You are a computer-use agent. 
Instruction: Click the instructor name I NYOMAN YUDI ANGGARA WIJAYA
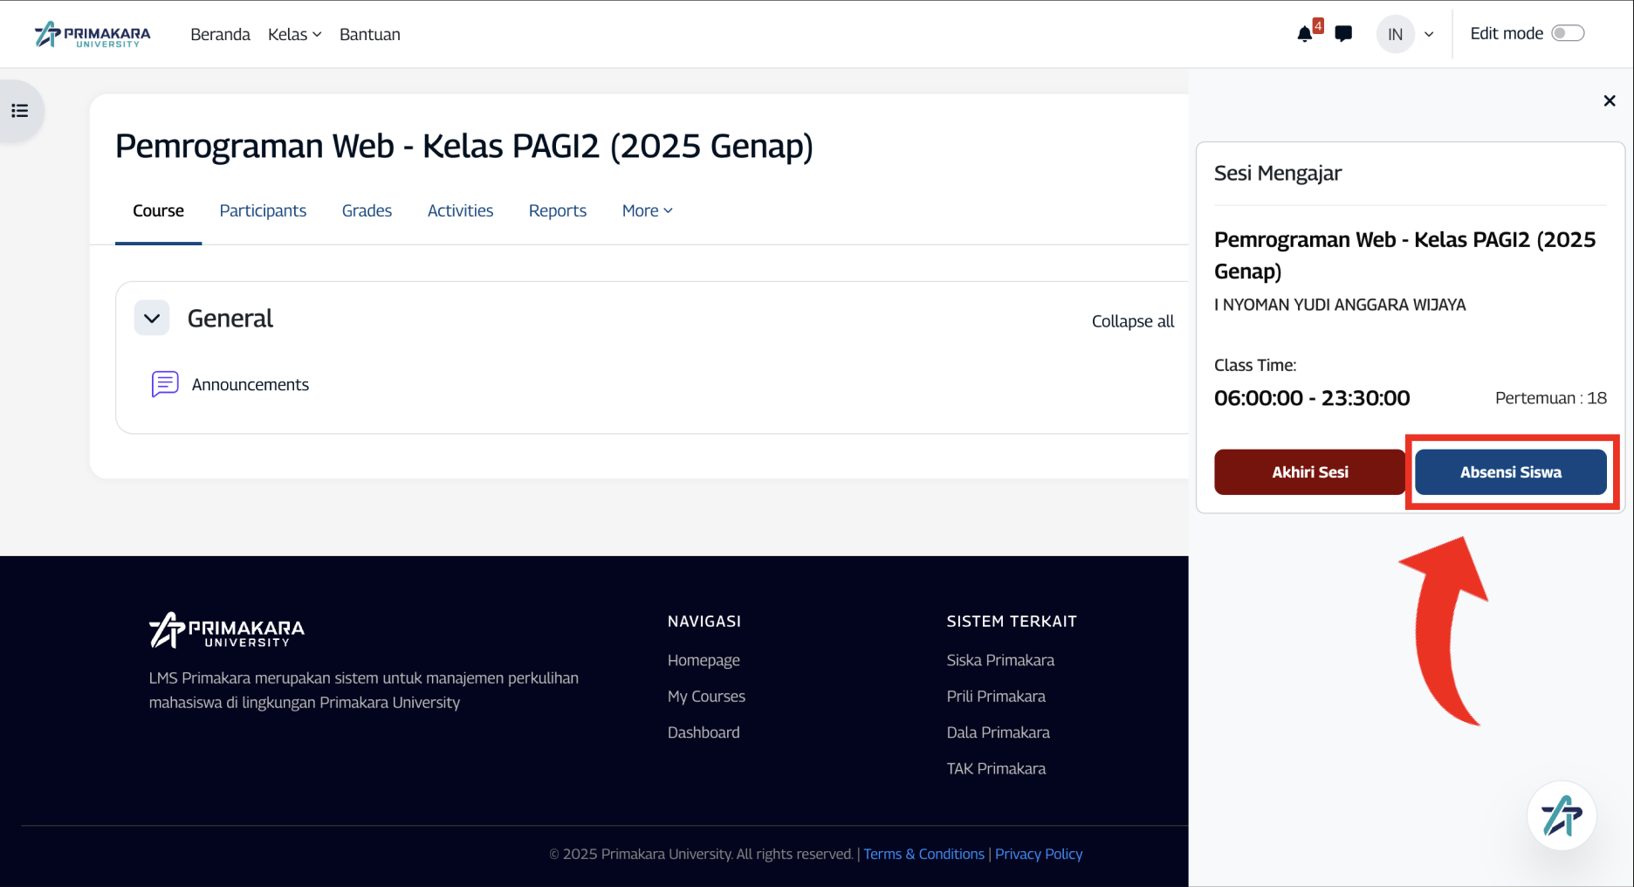1340,305
